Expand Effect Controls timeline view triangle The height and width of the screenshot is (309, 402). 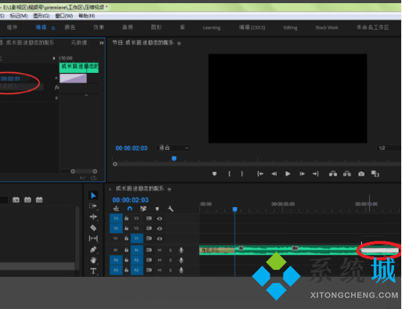pos(54,58)
